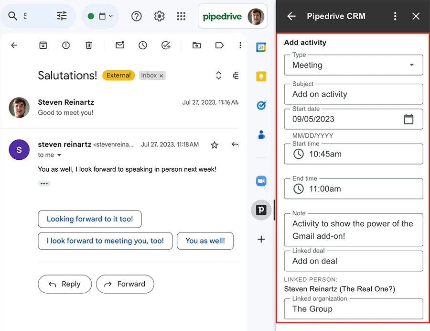The image size is (430, 331).
Task: Open the email toolbar overflow menu
Action: [x=240, y=45]
